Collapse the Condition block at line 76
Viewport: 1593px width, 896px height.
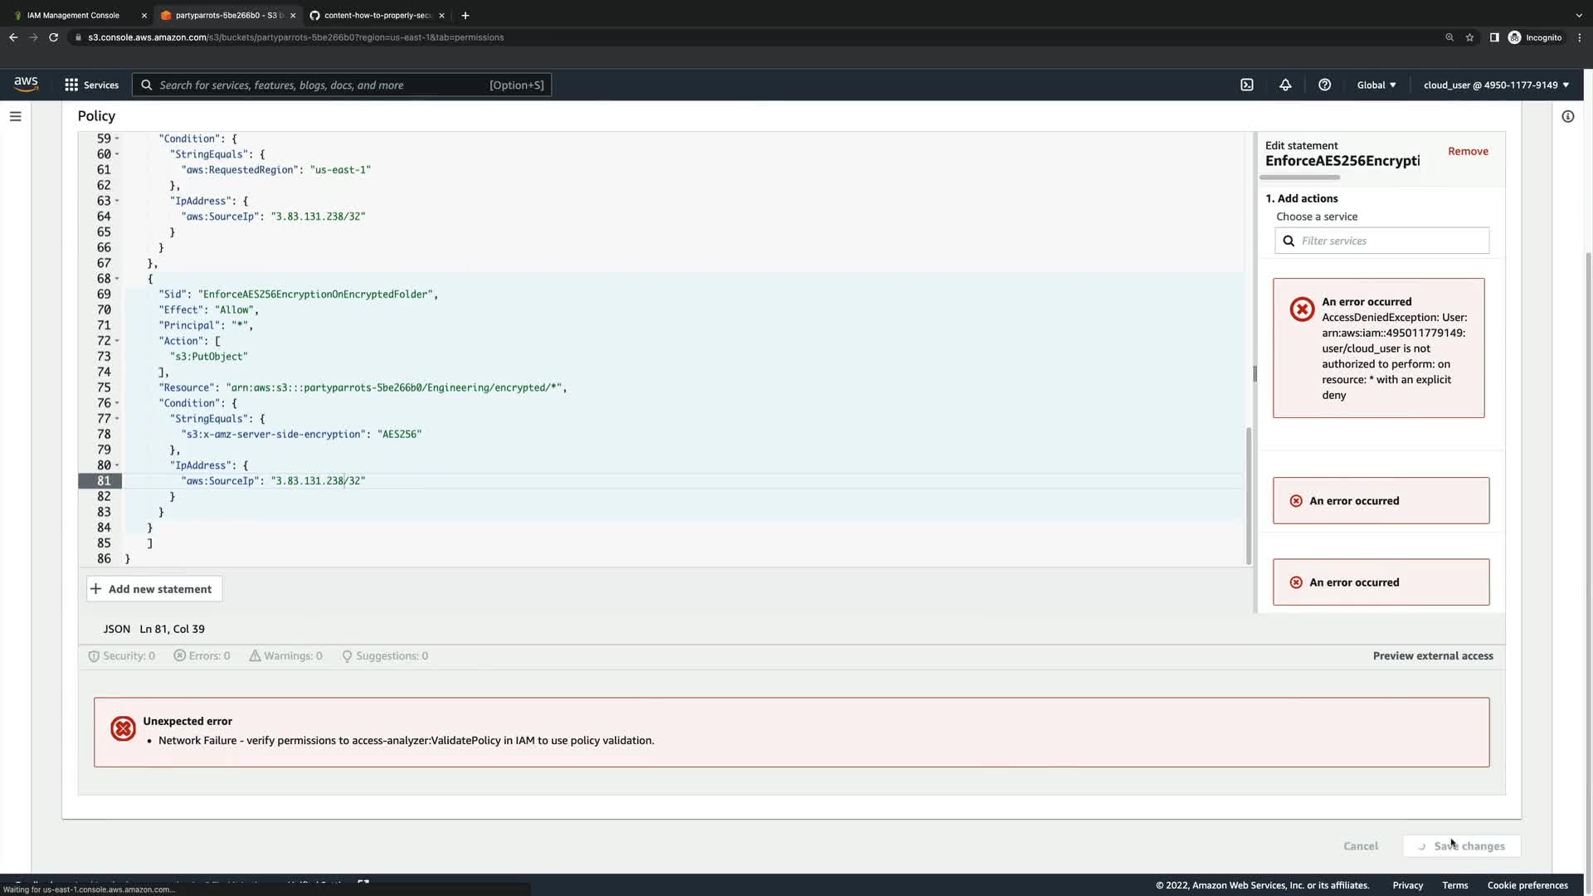[117, 403]
